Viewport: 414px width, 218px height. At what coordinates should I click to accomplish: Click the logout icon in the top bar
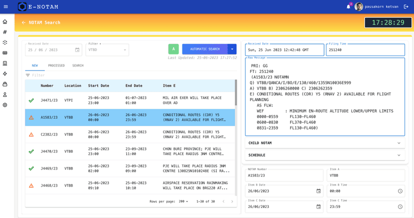click(x=406, y=6)
